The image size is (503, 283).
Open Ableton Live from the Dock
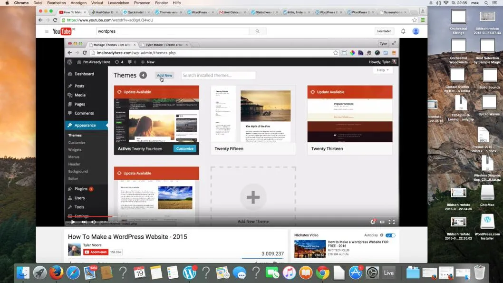click(389, 273)
